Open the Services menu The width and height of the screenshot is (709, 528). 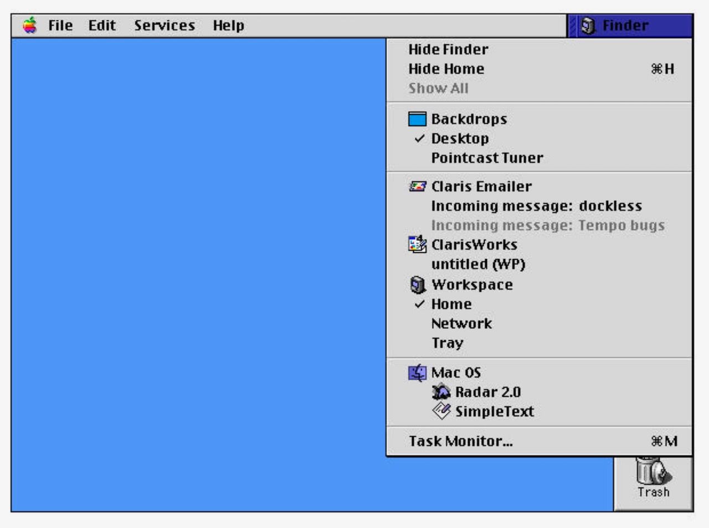click(165, 25)
